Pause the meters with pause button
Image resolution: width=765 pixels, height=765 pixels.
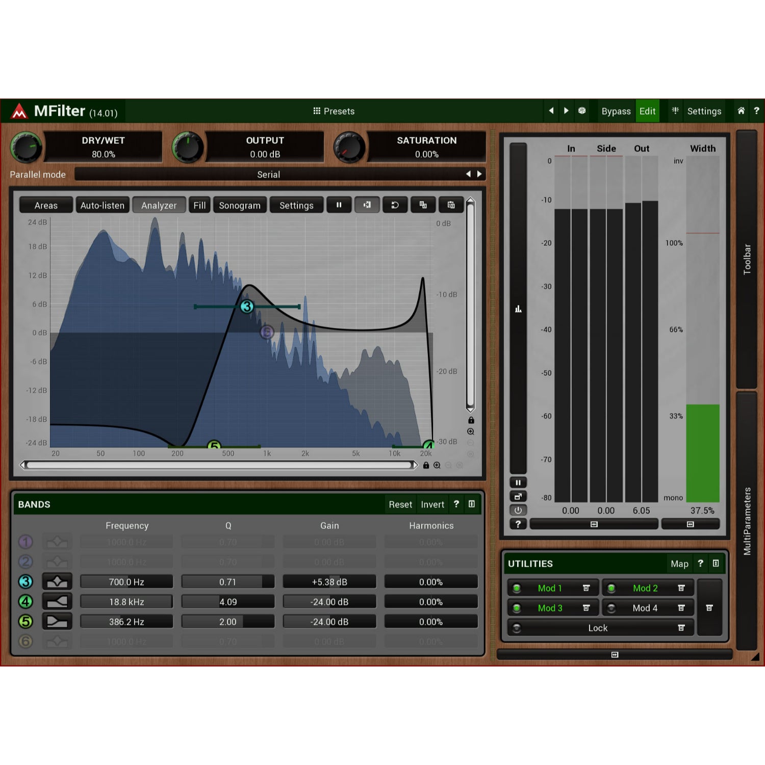pos(518,482)
